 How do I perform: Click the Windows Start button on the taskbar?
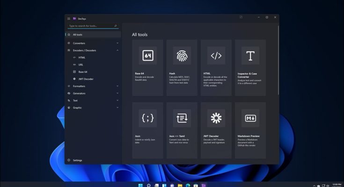click(x=141, y=185)
